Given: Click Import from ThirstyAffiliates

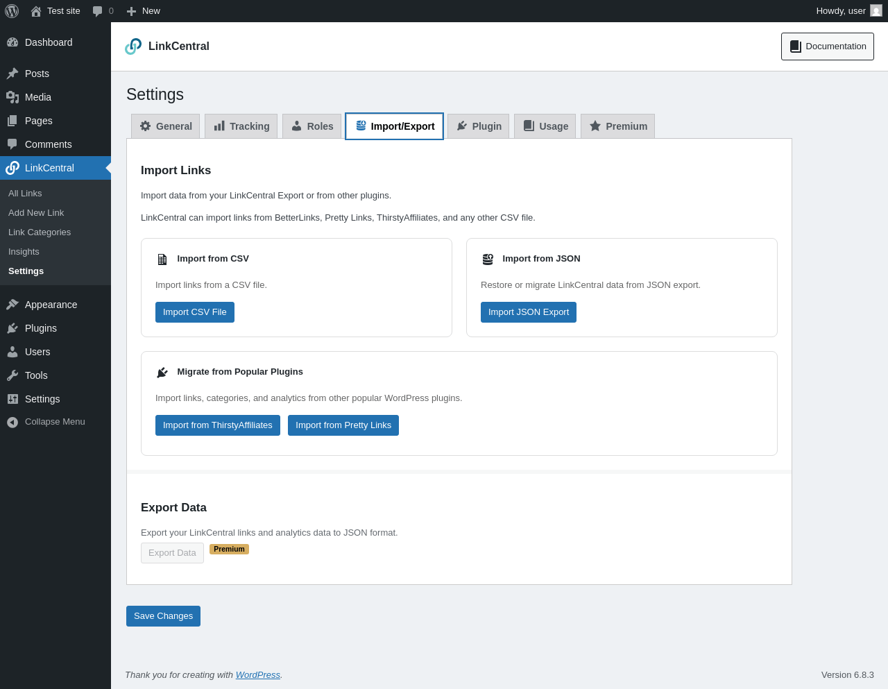Looking at the screenshot, I should click(218, 425).
